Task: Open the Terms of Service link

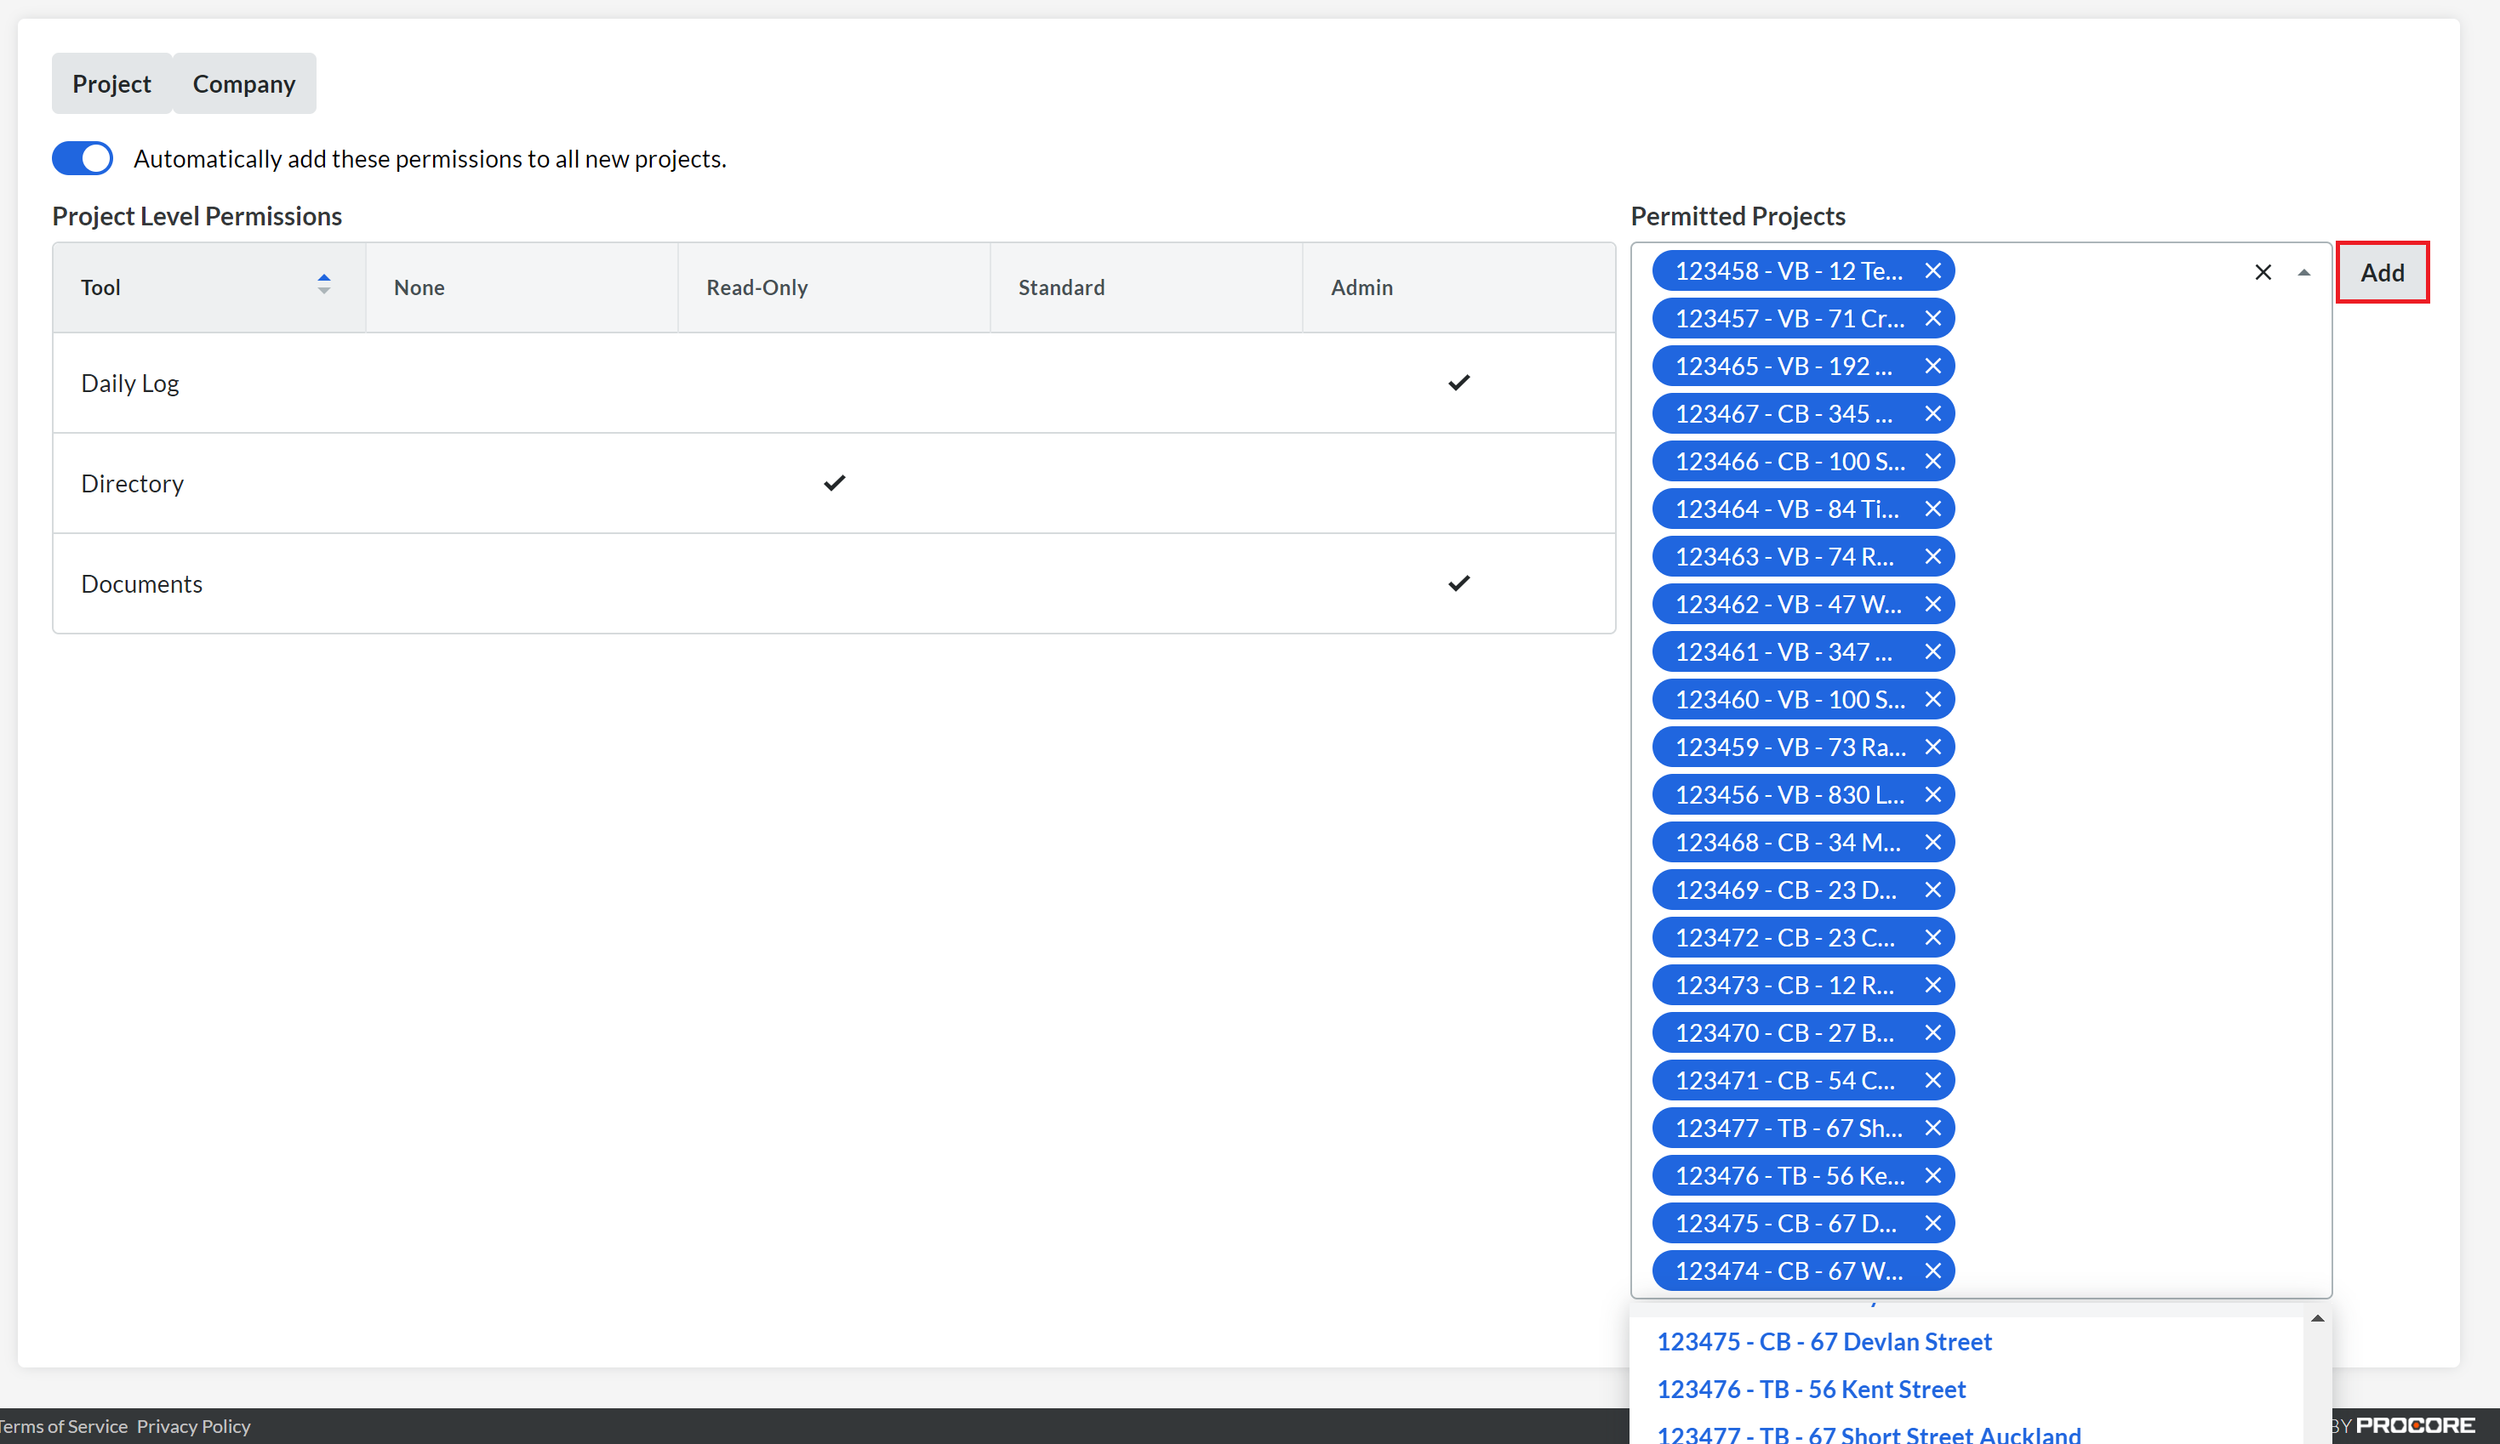Action: coord(64,1426)
